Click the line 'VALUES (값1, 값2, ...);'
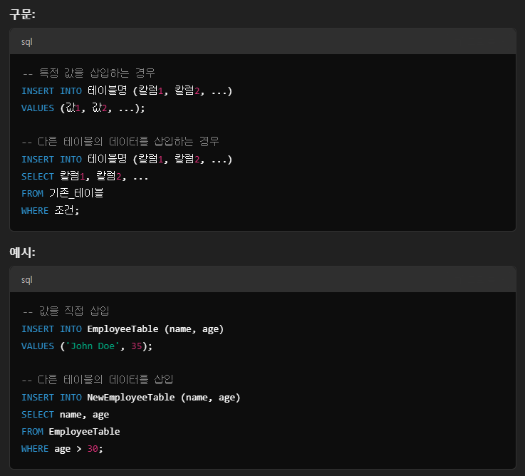This screenshot has height=476, width=525. pos(83,108)
